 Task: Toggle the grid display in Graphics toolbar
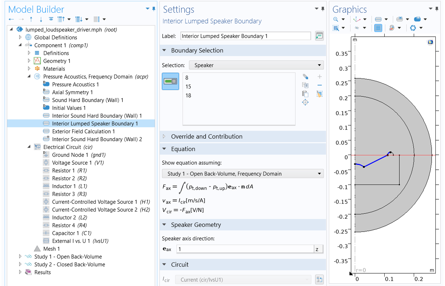coord(378,28)
